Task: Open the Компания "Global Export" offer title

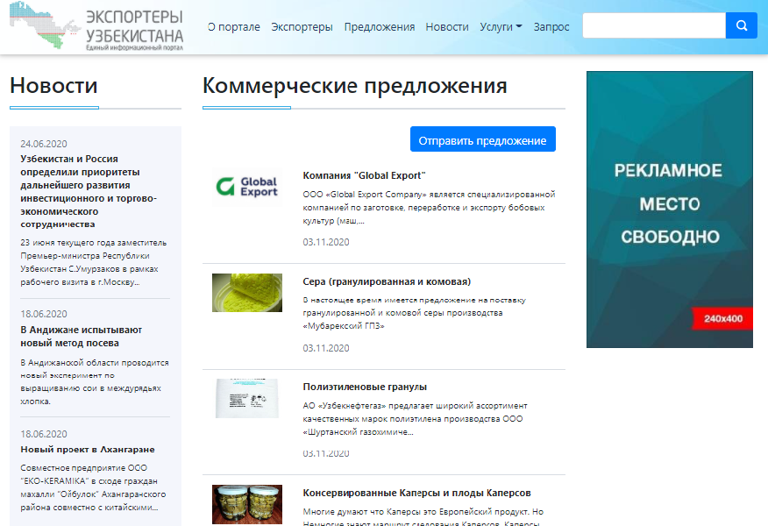Action: point(364,175)
